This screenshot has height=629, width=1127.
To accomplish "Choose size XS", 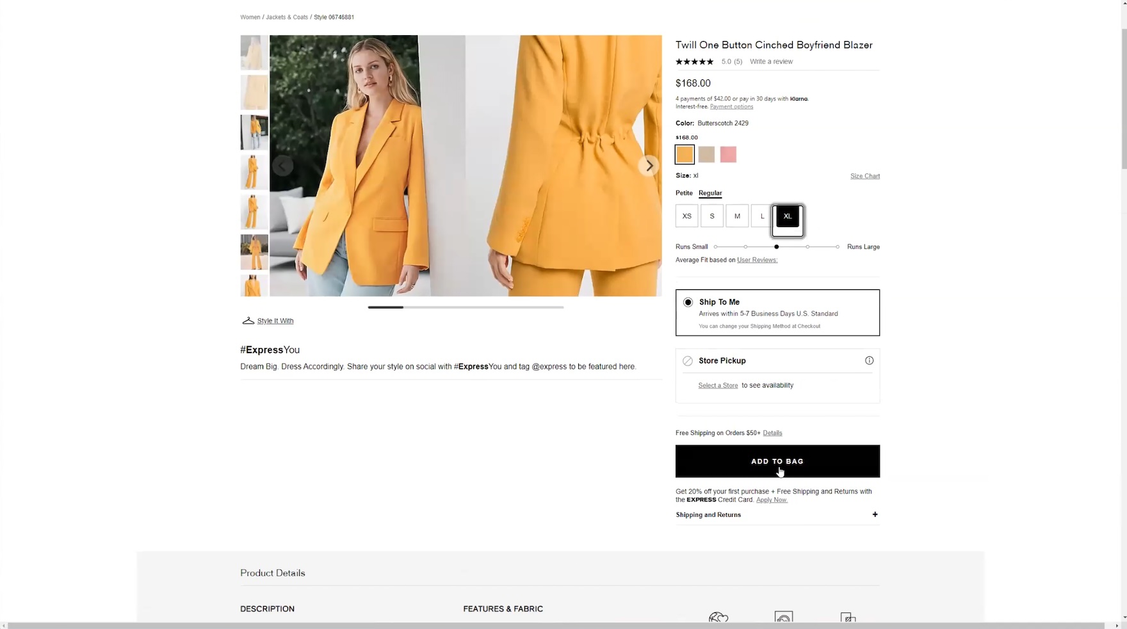I will pos(686,216).
